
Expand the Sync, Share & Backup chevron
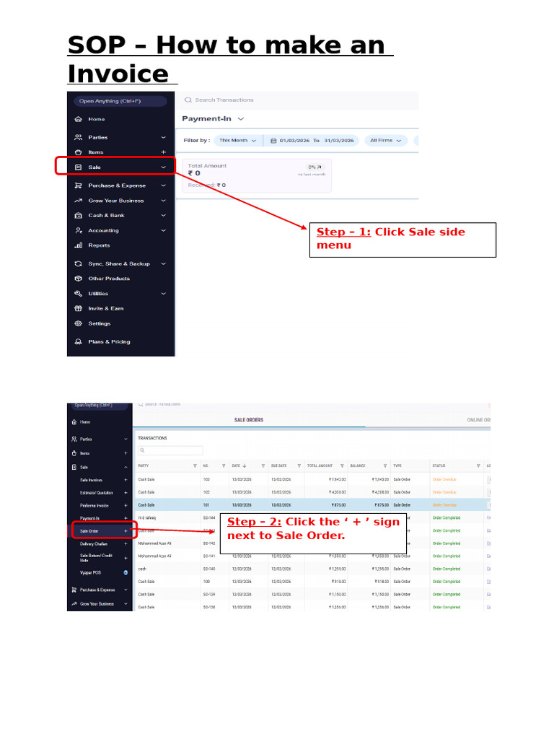pyautogui.click(x=164, y=264)
